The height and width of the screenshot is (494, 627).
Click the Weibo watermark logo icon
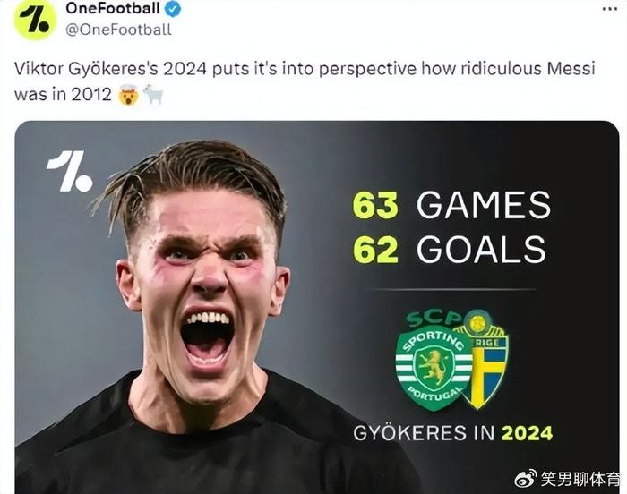tap(525, 479)
